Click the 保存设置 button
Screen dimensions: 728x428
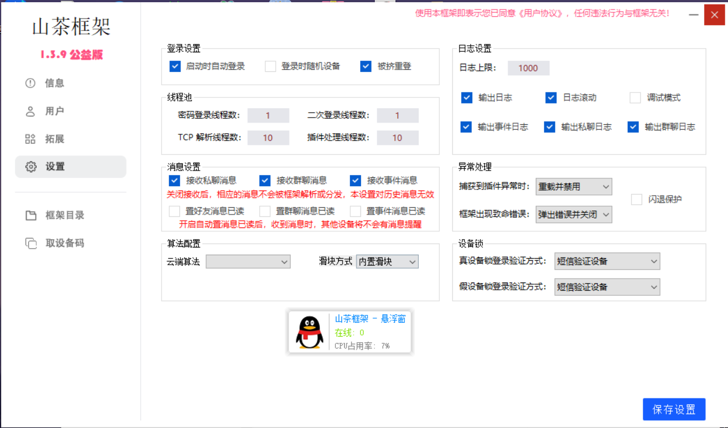[674, 410]
